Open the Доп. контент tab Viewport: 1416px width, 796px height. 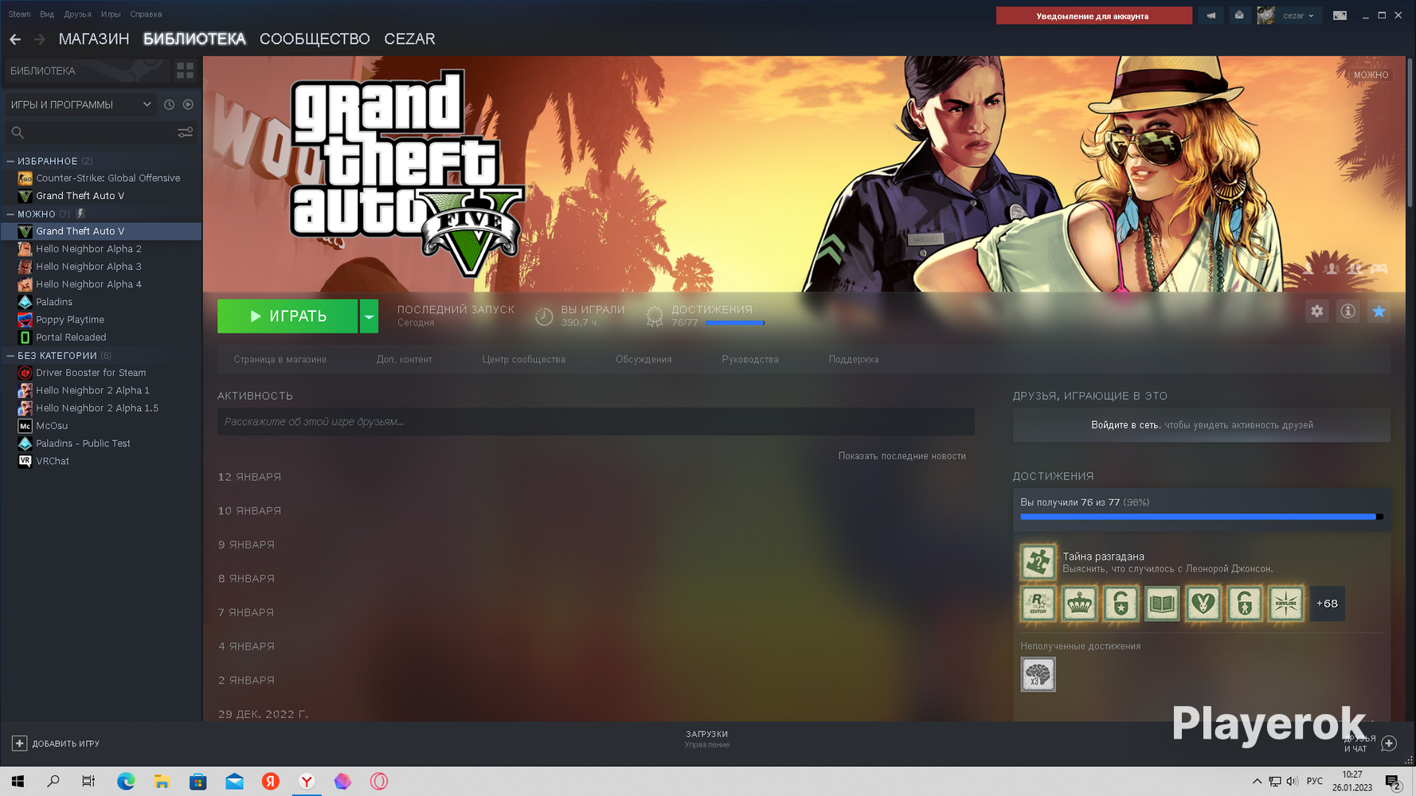[x=405, y=360]
